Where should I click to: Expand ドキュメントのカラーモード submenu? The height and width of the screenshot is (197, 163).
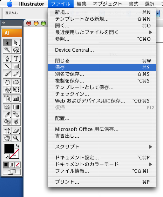[x=102, y=164]
